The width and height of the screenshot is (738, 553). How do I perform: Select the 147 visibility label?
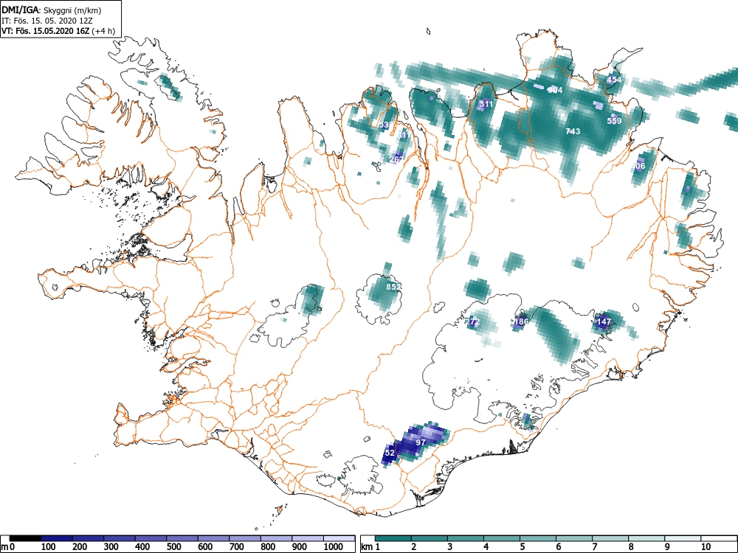[604, 322]
